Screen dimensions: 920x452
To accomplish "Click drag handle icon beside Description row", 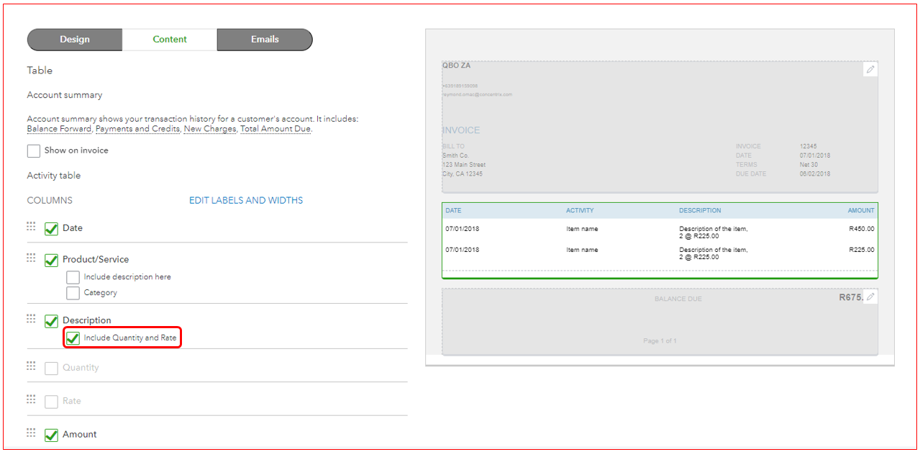I will tap(31, 319).
